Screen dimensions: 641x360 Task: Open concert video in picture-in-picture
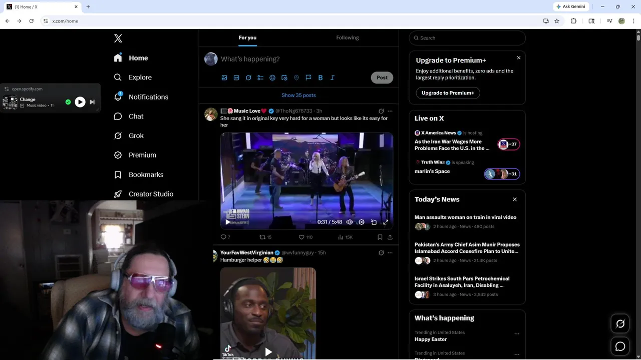pyautogui.click(x=374, y=222)
